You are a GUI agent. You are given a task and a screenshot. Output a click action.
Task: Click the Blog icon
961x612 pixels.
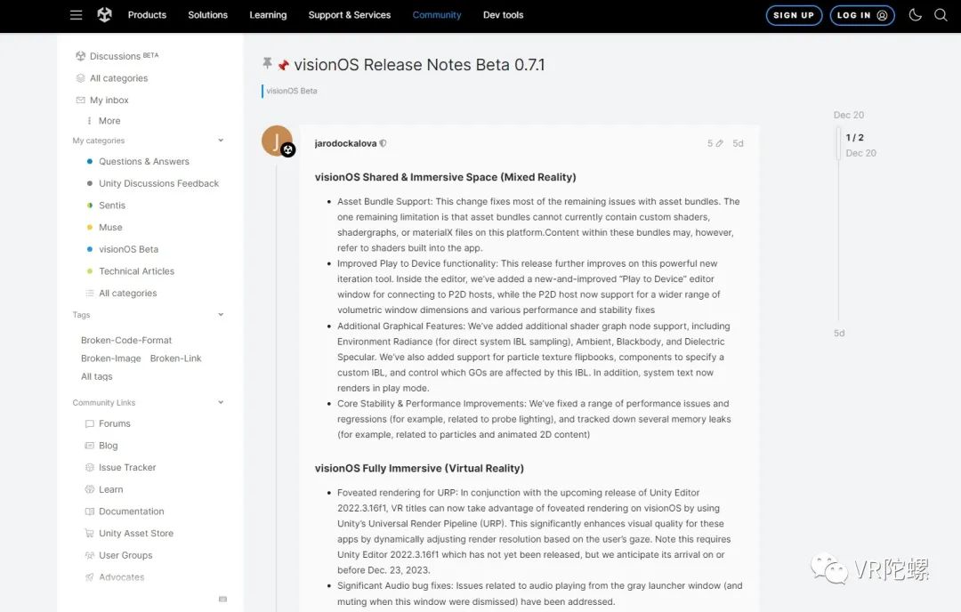click(x=90, y=446)
